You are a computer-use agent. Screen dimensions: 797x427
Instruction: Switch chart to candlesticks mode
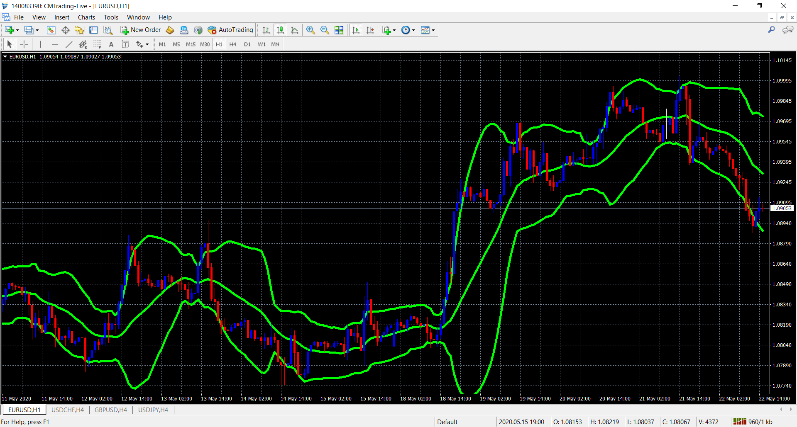click(281, 30)
